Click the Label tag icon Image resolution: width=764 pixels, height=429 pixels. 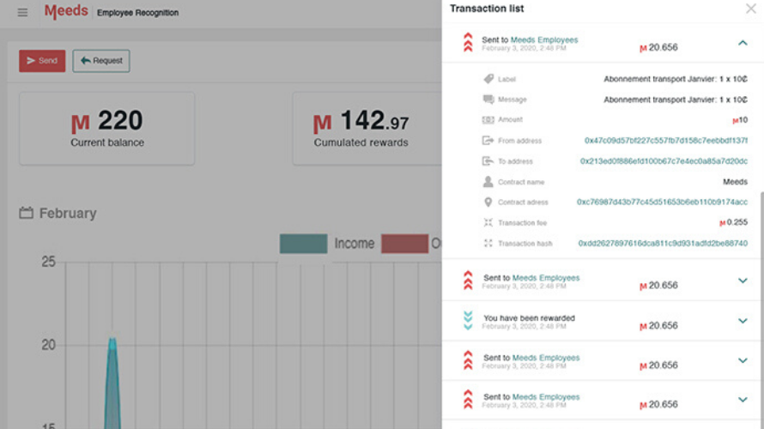[488, 79]
